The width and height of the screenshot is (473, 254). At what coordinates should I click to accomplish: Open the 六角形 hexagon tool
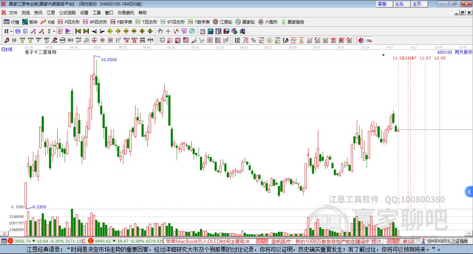click(268, 22)
